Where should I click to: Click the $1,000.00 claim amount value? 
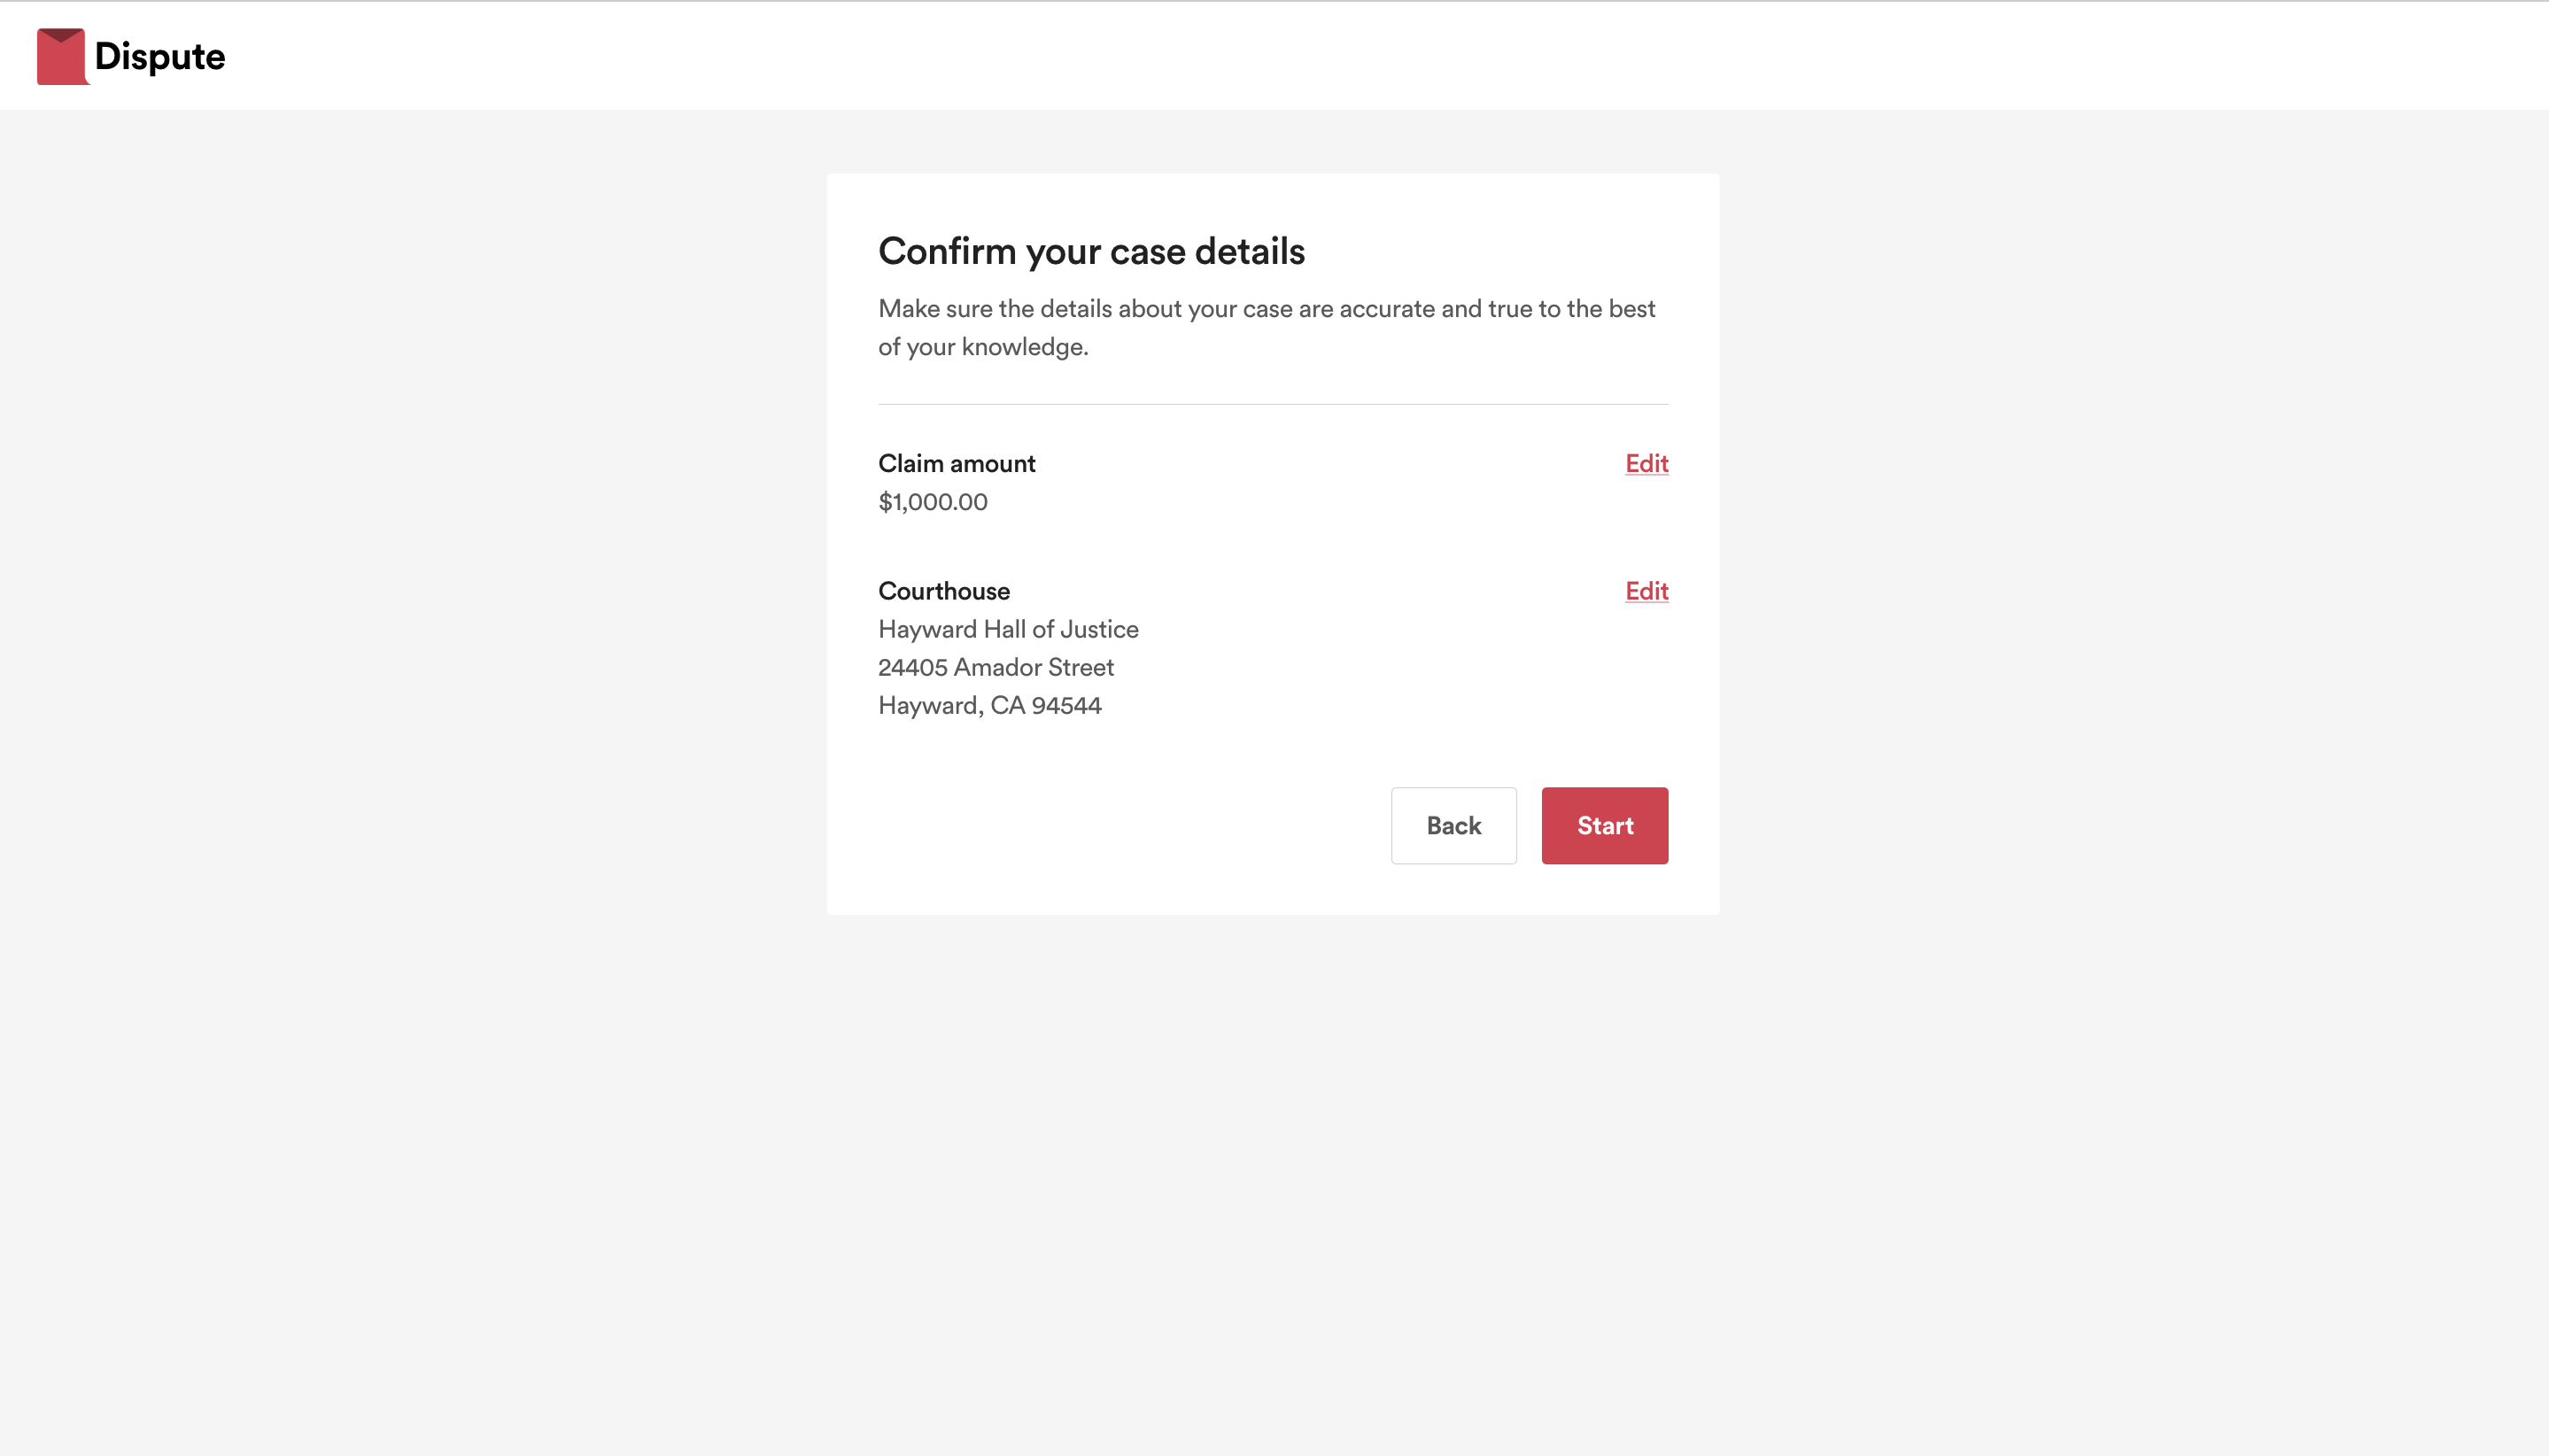(933, 502)
